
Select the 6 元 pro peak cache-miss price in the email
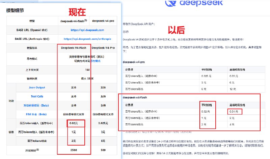point(232,83)
